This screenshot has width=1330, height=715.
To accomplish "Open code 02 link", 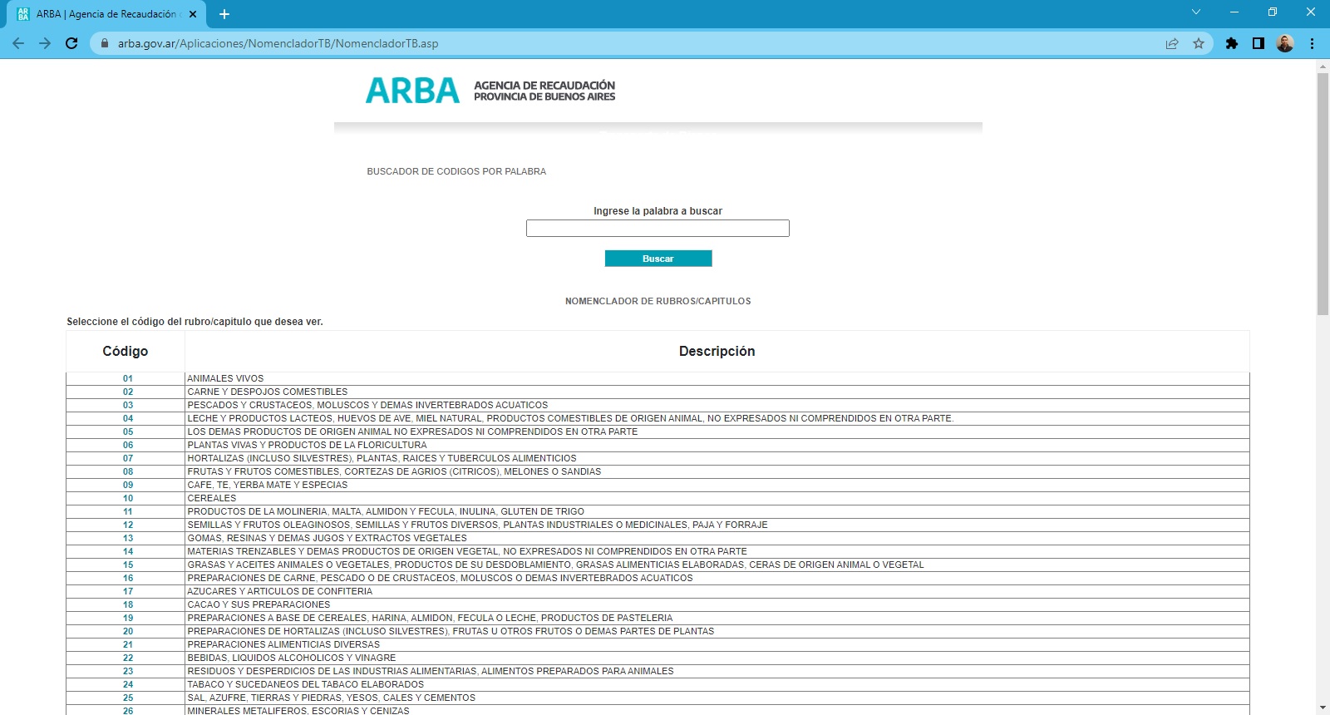I will (x=128, y=392).
